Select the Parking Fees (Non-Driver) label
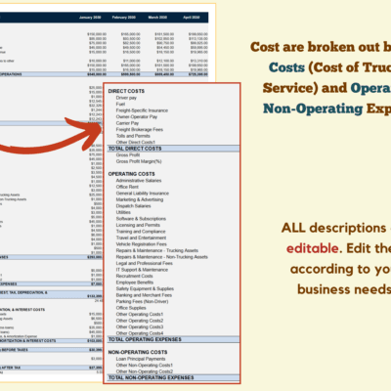This screenshot has width=391, height=391. click(x=142, y=301)
